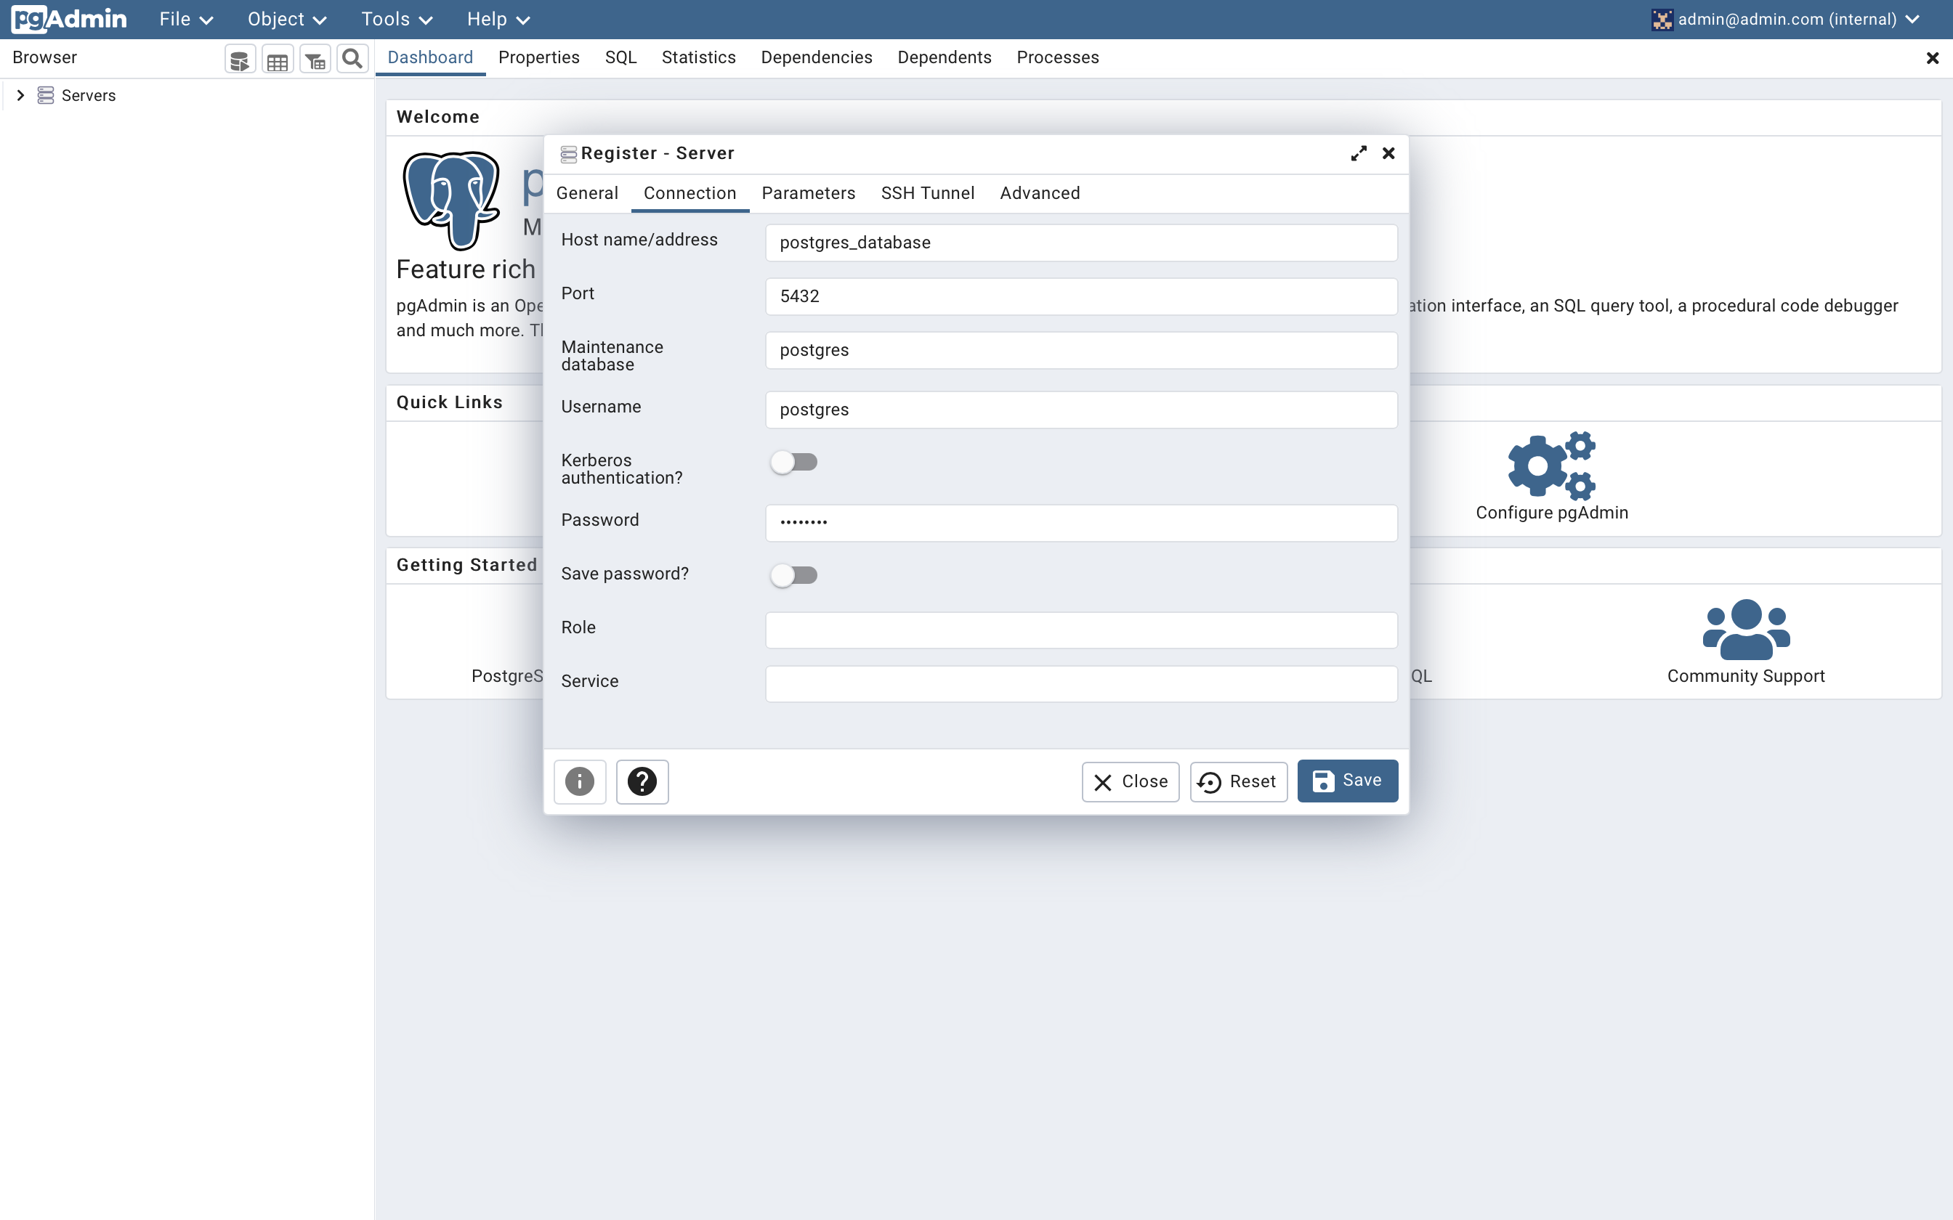Click the info button in dialog footer
Screen dimensions: 1953x1220
[x=580, y=781]
